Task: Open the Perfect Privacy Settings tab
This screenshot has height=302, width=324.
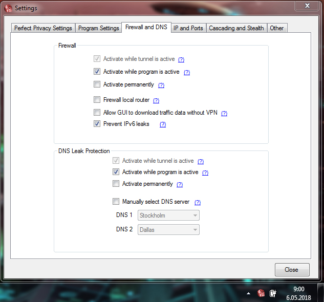Action: [x=43, y=28]
